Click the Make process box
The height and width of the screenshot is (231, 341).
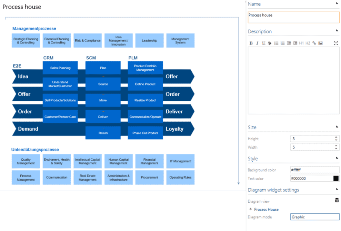[103, 100]
